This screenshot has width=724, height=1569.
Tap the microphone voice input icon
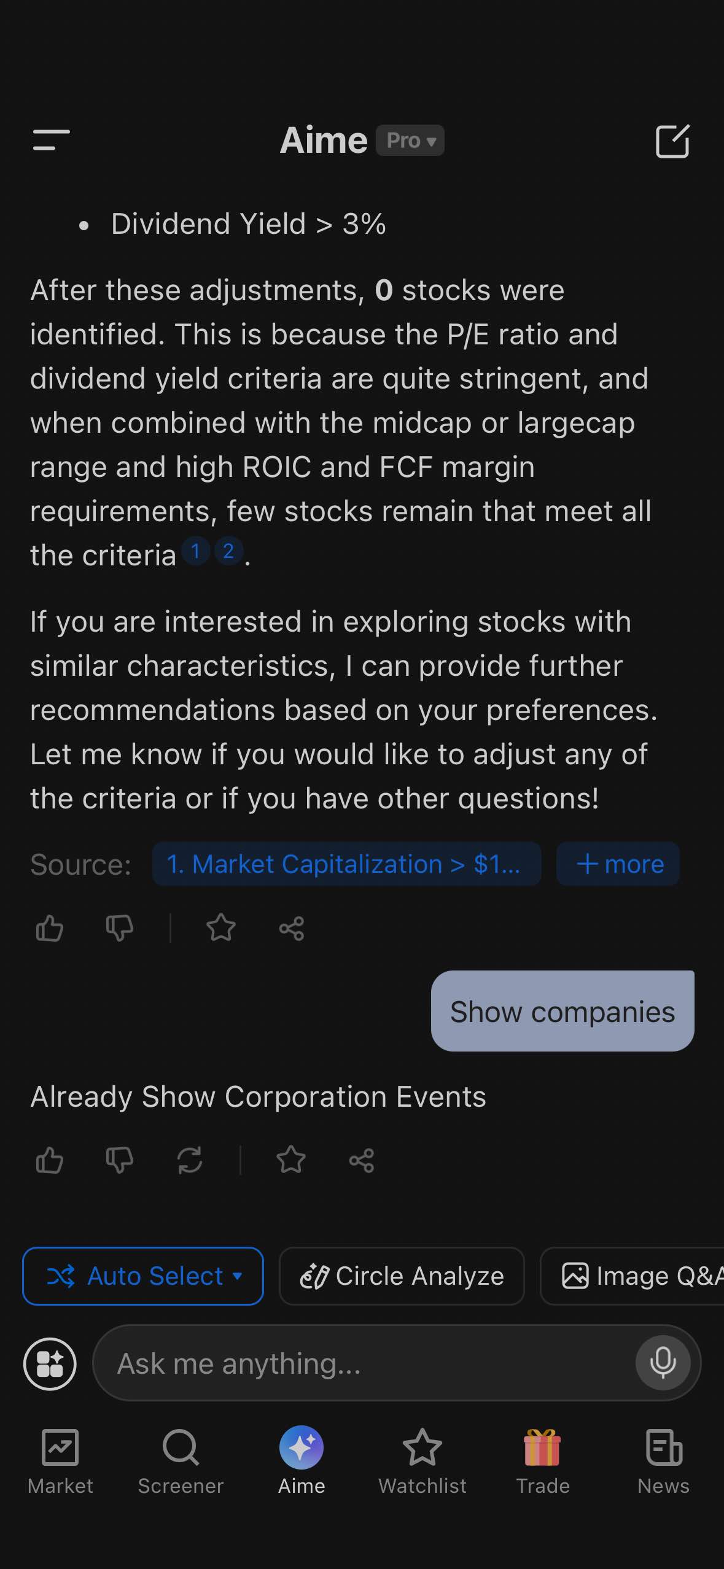point(663,1363)
